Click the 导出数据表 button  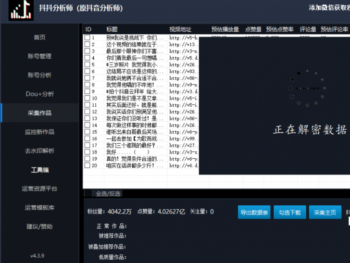click(254, 212)
